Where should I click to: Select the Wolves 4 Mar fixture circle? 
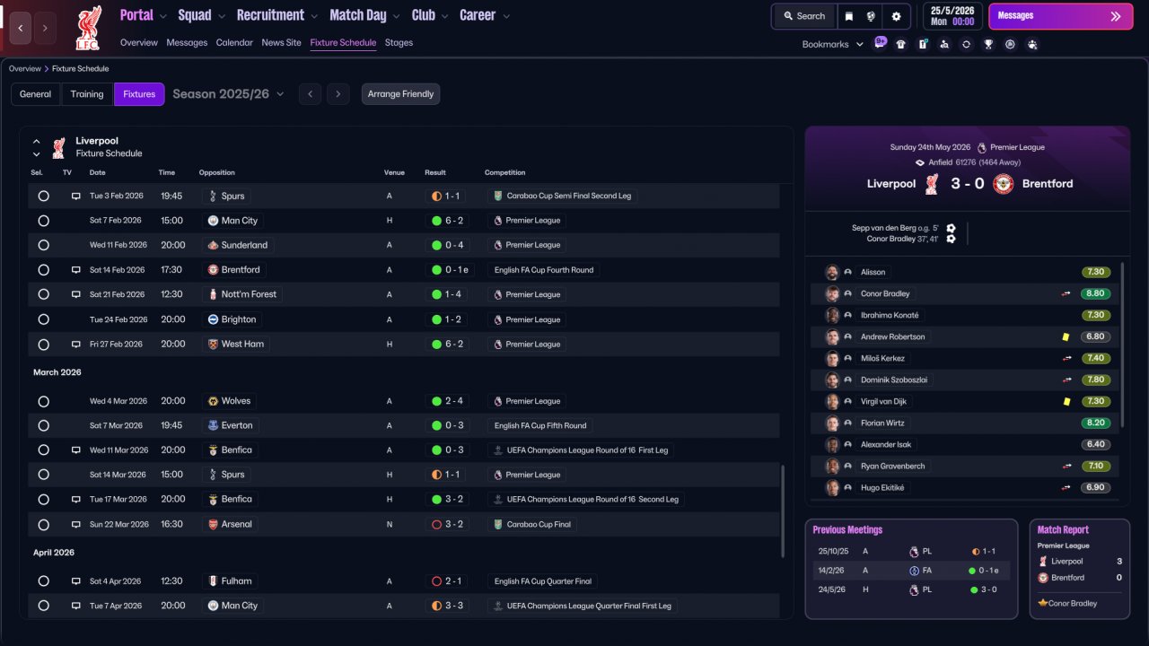(x=43, y=401)
